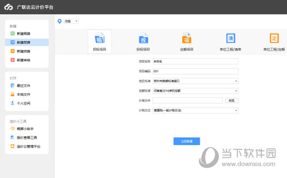This screenshot has height=178, width=287.
Task: Click the 新建预算 blue icon
Action: pyautogui.click(x=12, y=42)
